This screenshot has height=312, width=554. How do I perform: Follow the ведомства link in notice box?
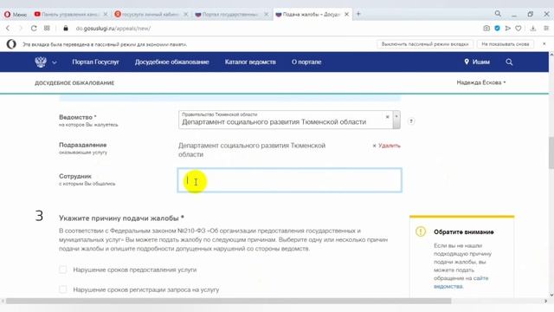(448, 286)
